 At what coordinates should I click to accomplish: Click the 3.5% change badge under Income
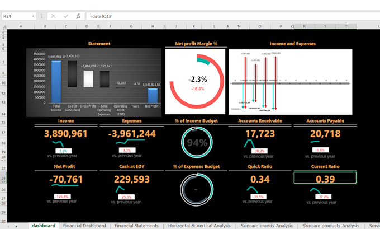63,151
